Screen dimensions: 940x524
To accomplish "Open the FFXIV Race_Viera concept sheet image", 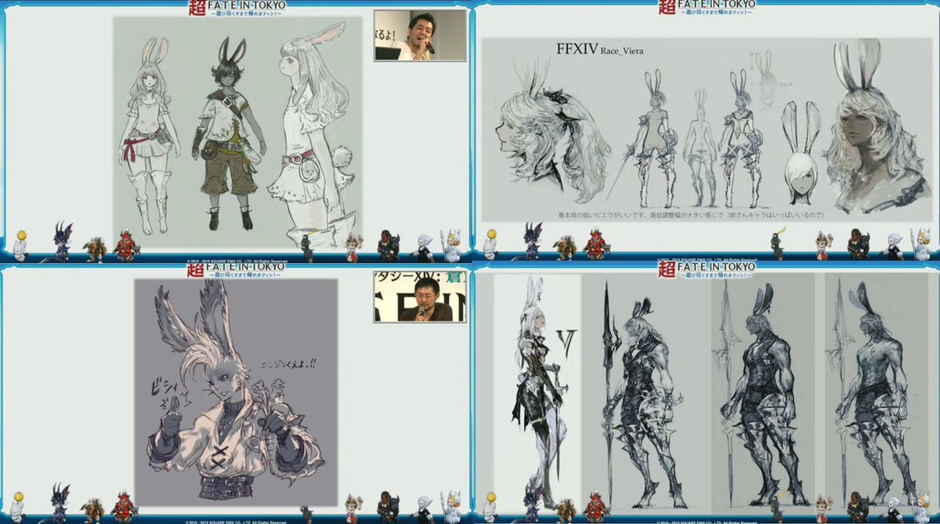I will pos(705,129).
